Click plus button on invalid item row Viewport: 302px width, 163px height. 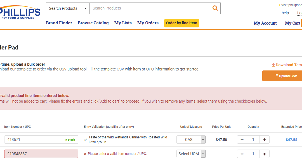coord(265,154)
